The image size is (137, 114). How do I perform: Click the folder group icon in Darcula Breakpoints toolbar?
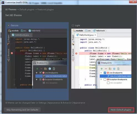[x=45, y=69]
